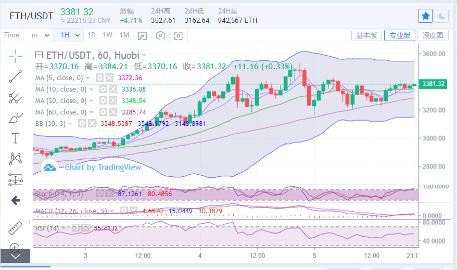The height and width of the screenshot is (270, 457).
Task: Switch to 深度图 depth chart
Action: [x=433, y=35]
